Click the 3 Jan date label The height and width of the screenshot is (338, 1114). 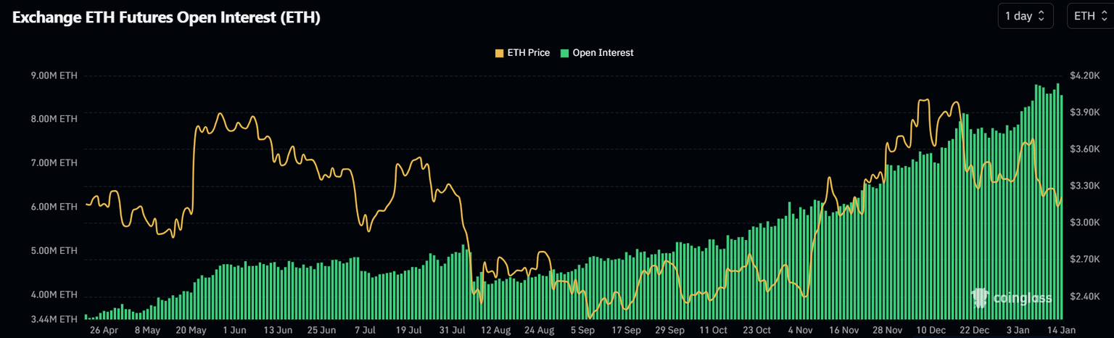point(1017,329)
